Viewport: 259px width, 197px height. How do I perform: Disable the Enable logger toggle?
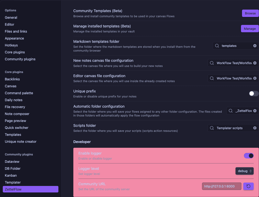[x=249, y=156]
